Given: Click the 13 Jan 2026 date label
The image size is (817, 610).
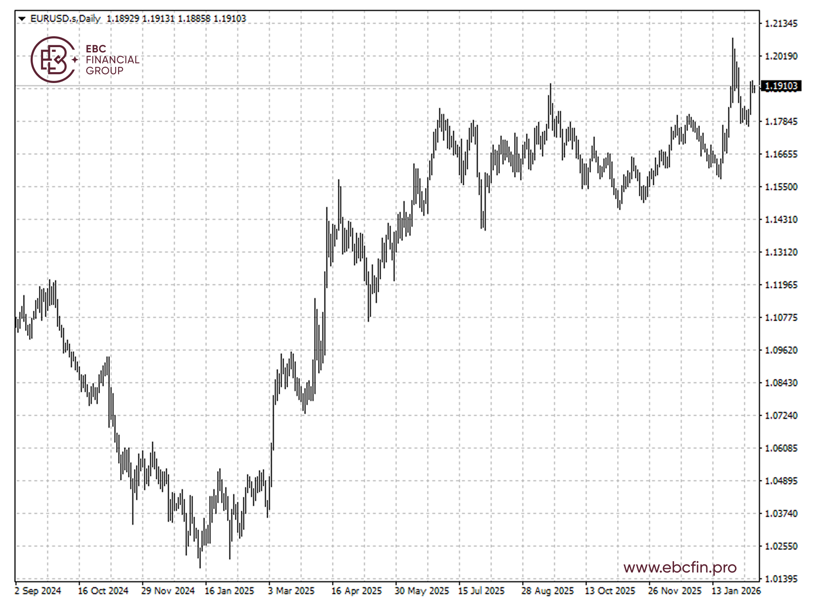Looking at the screenshot, I should [x=736, y=591].
